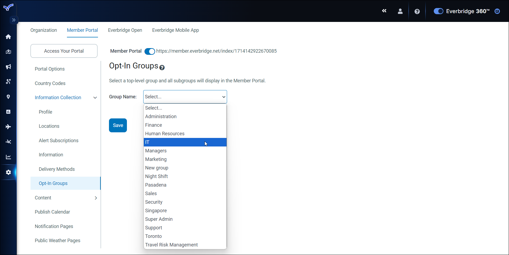
Task: Choose New group from the list
Action: pos(185,168)
